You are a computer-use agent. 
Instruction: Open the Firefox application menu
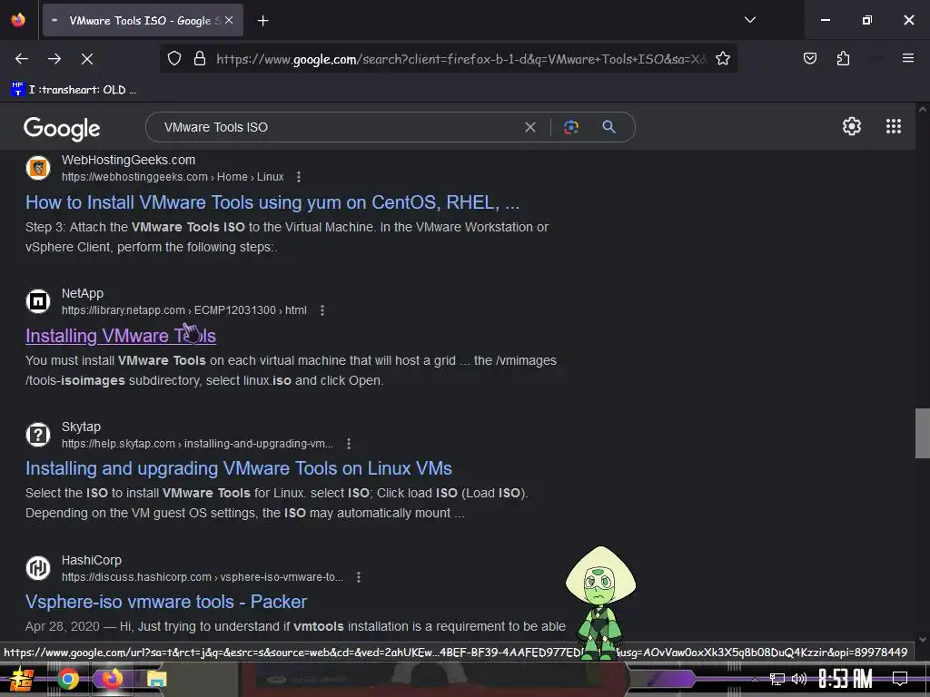coord(907,58)
